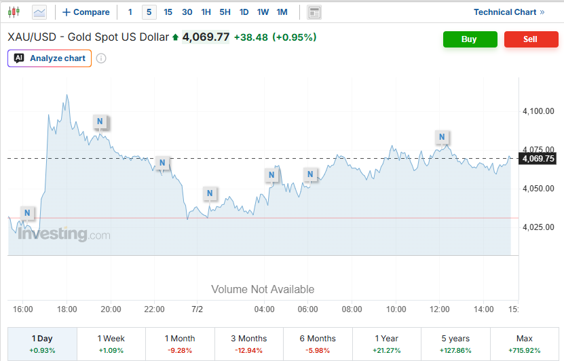The image size is (564, 361).
Task: Switch to candlestick chart type icon
Action: (14, 12)
